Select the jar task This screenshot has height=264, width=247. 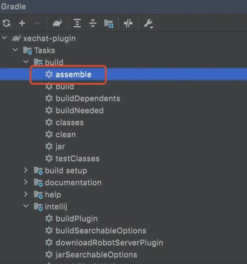60,147
